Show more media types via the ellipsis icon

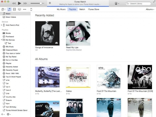[x=24, y=9]
